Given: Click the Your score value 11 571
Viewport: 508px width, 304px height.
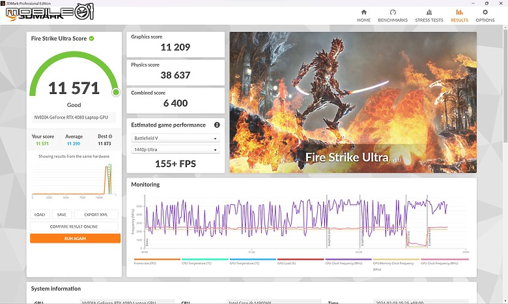Looking at the screenshot, I should (x=42, y=144).
